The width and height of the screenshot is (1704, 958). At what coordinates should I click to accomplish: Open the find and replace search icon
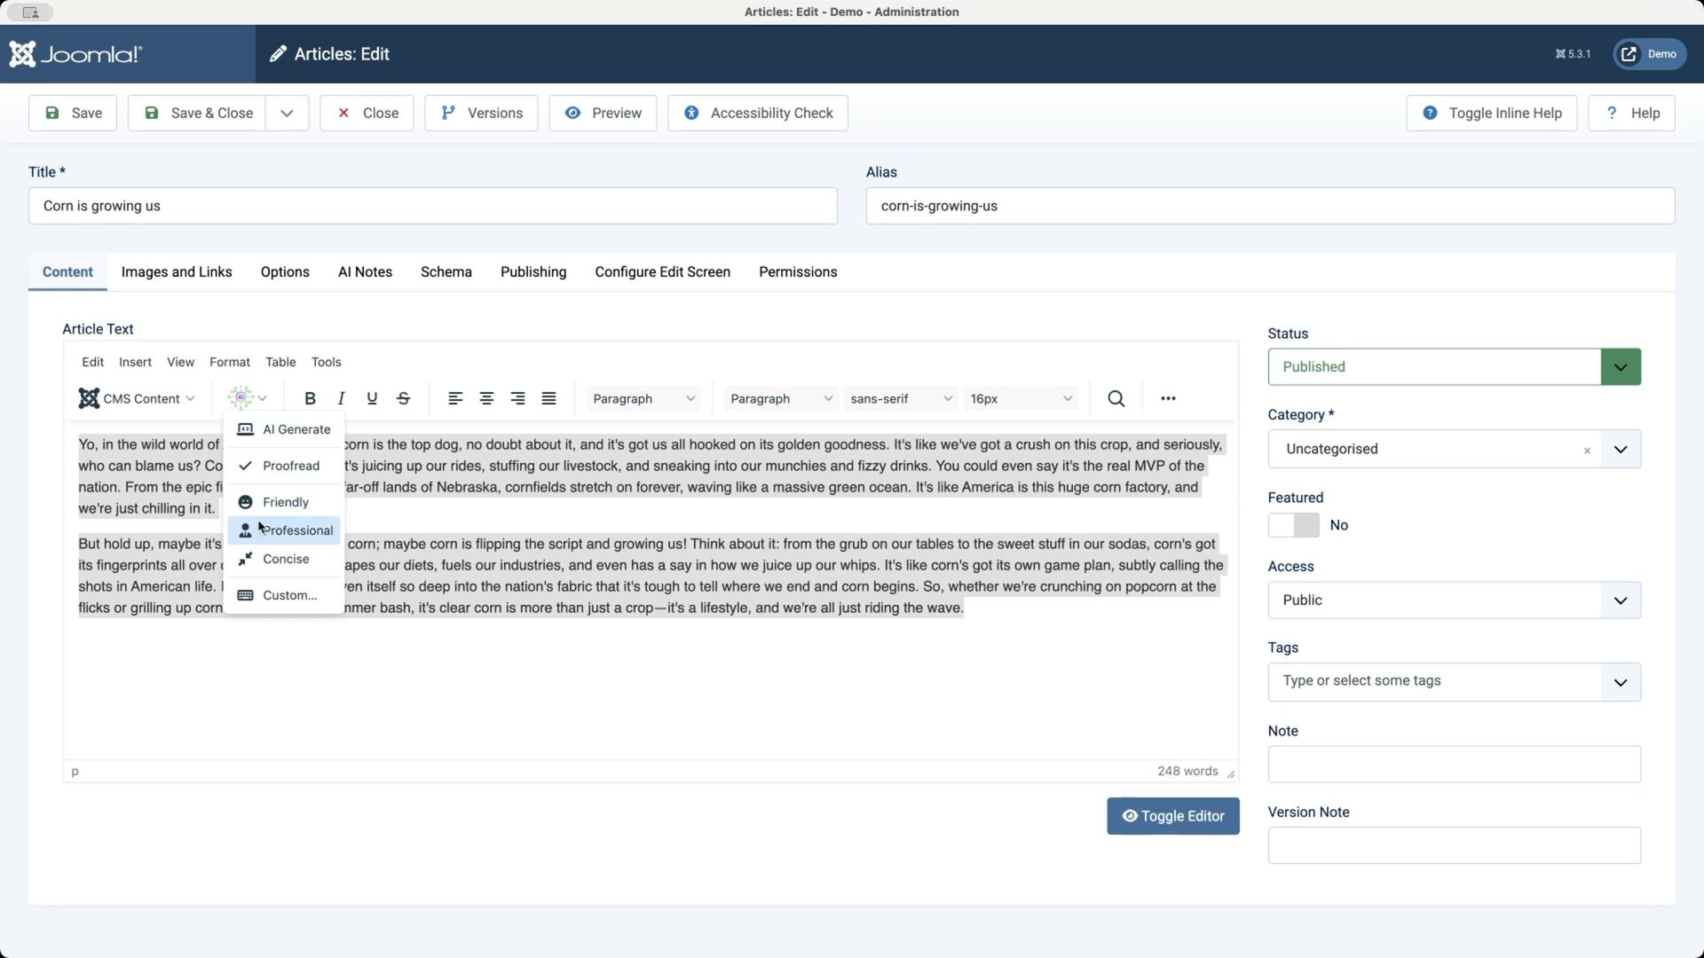[x=1116, y=398]
